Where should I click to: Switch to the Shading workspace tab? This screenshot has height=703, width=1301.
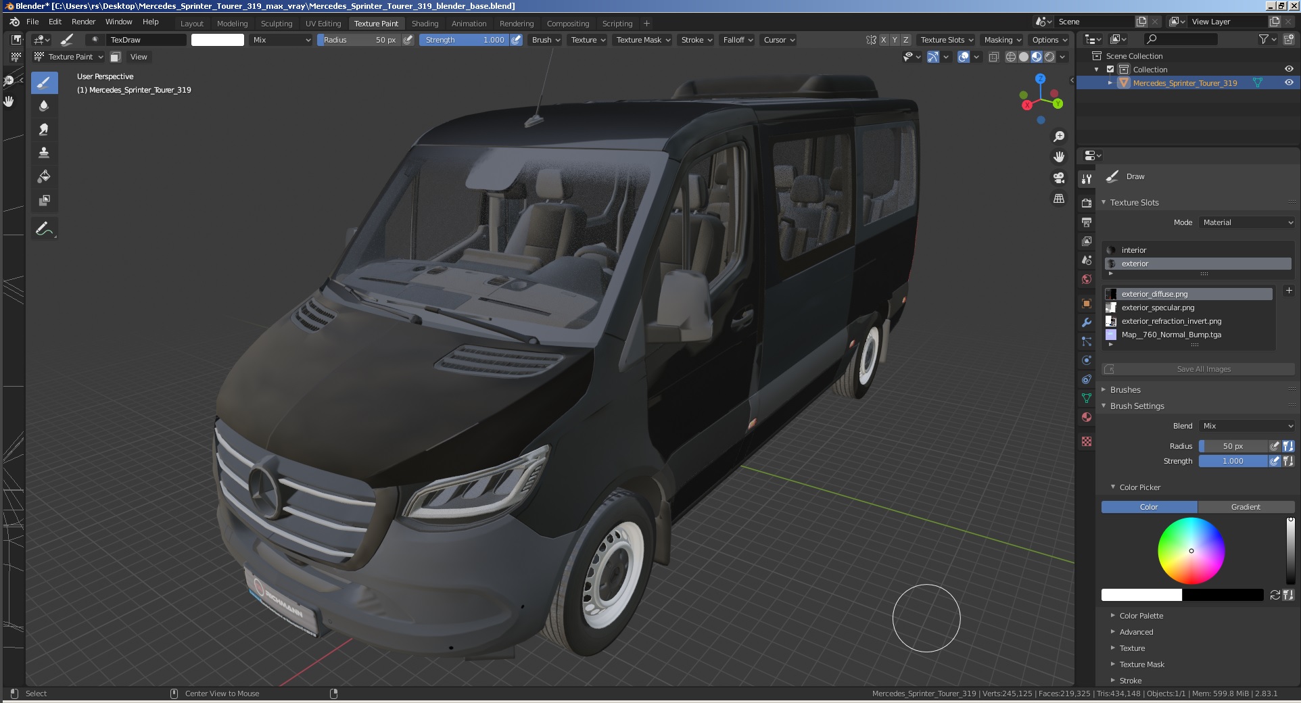(x=425, y=24)
